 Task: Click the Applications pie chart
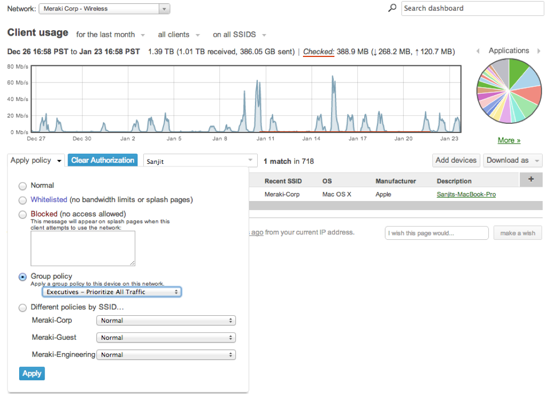[509, 91]
